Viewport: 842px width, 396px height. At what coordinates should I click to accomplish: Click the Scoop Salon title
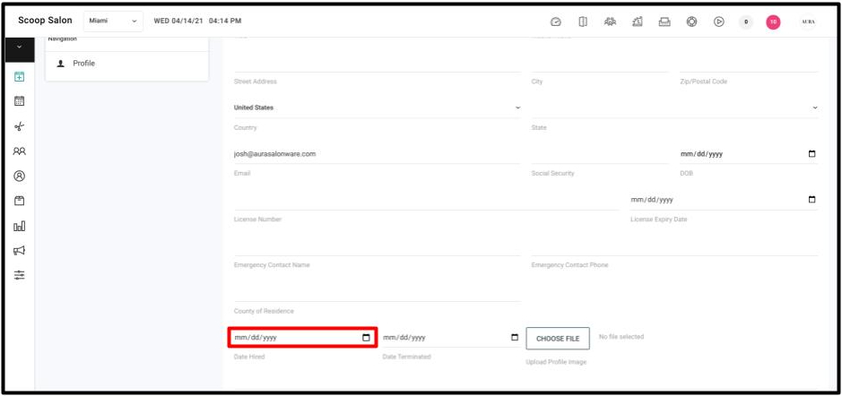pyautogui.click(x=45, y=21)
